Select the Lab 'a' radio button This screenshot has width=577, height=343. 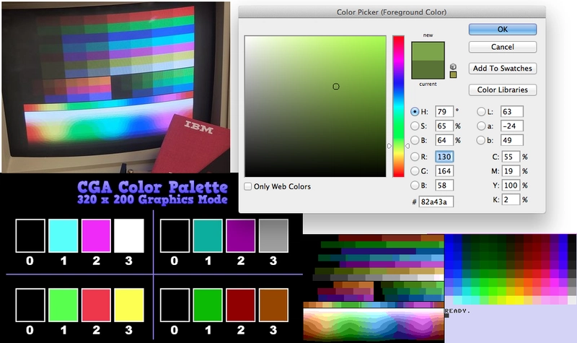pos(481,126)
